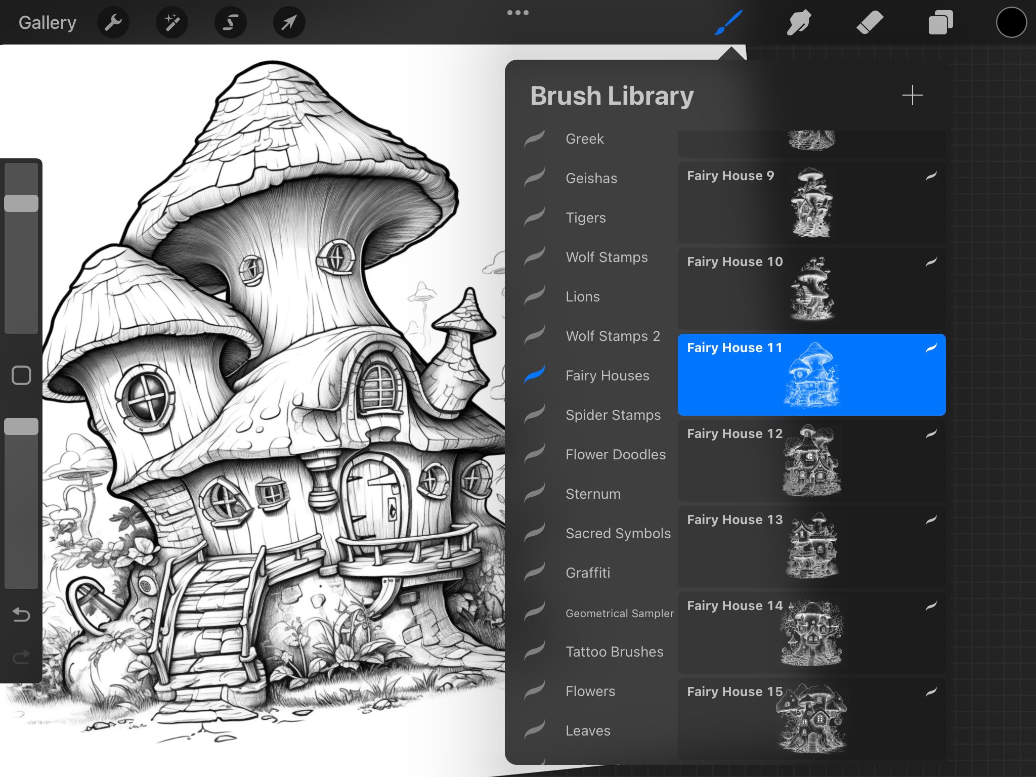Select the Fairy Houses brush set
Viewport: 1036px width, 777px height.
[x=608, y=375]
